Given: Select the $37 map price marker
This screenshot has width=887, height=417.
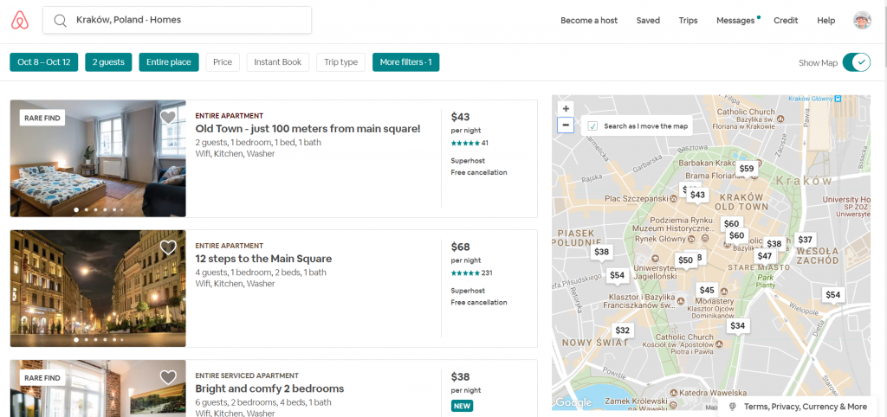Looking at the screenshot, I should (x=806, y=240).
